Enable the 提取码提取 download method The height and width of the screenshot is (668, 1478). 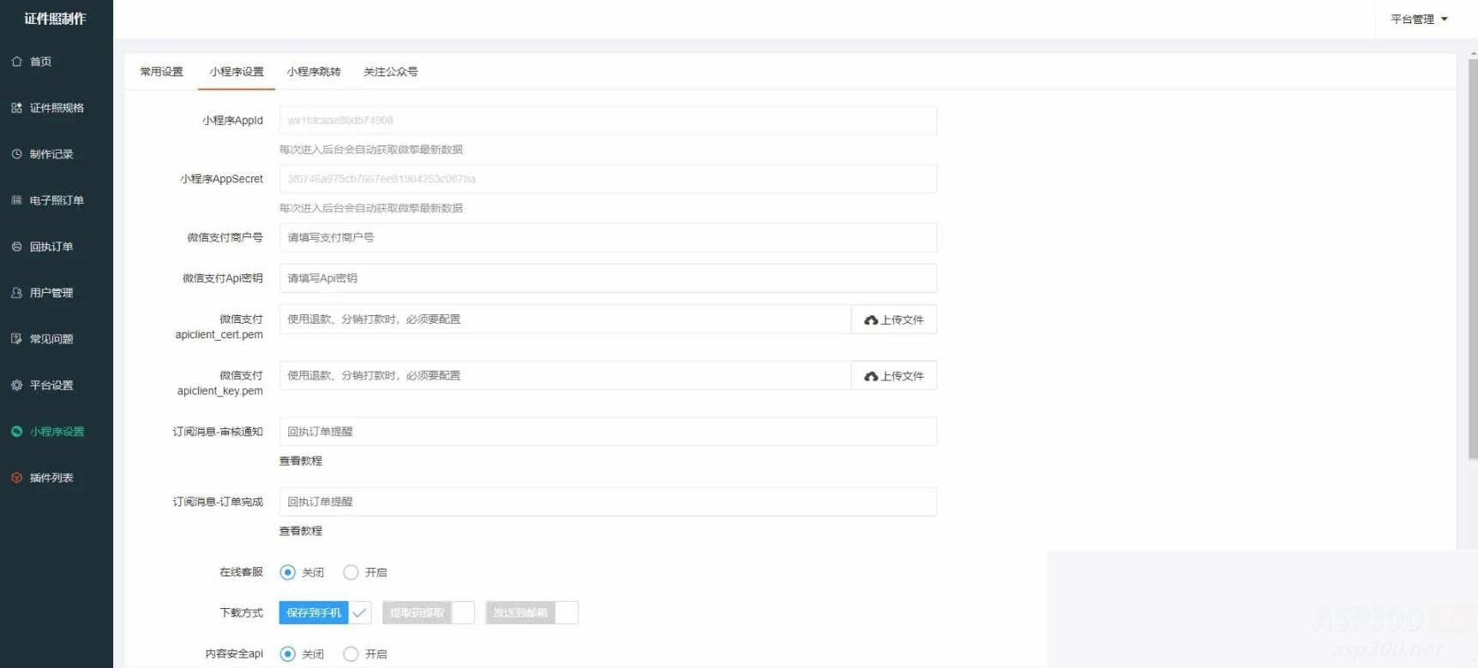pyautogui.click(x=428, y=613)
